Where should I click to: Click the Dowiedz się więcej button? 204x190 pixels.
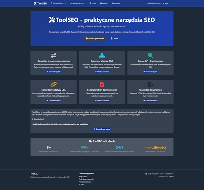pos(102,129)
